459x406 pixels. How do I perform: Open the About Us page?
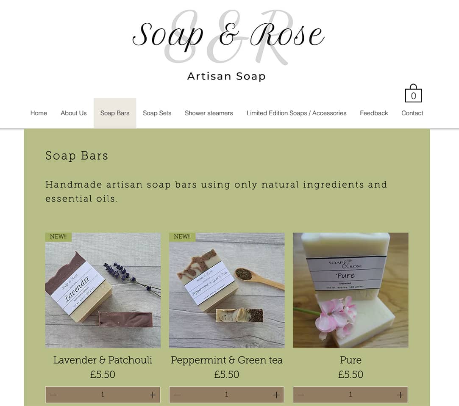point(73,113)
